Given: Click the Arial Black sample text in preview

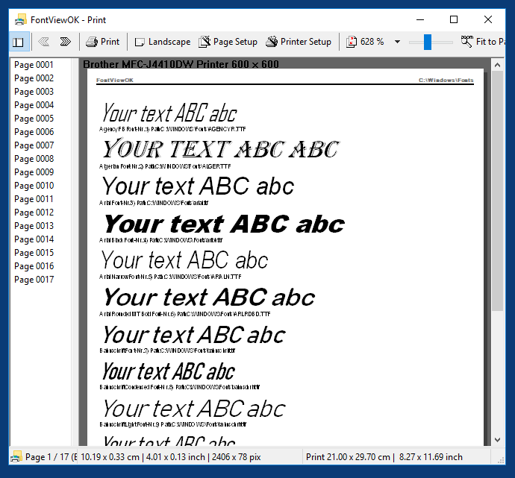Looking at the screenshot, I should point(224,224).
